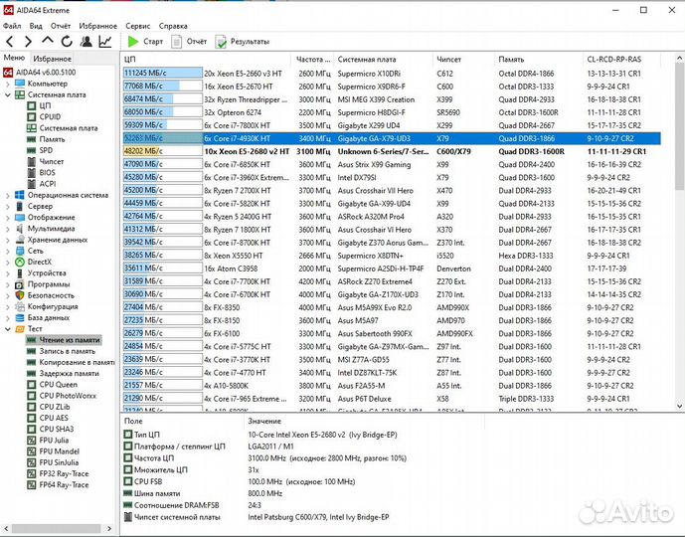Switch to the Избранное tab

click(51, 60)
